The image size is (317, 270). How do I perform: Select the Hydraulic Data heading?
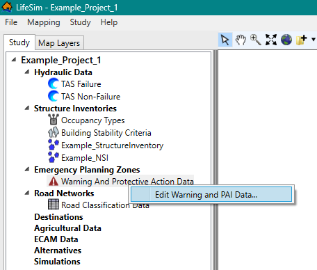(63, 72)
